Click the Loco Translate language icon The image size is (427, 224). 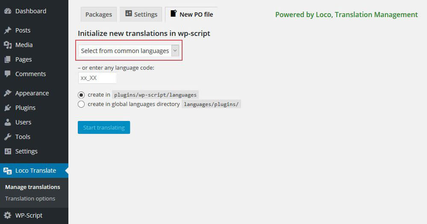(7, 171)
